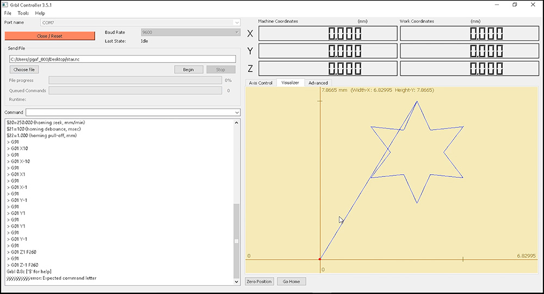Click the Go Home button
The image size is (544, 294).
point(292,281)
